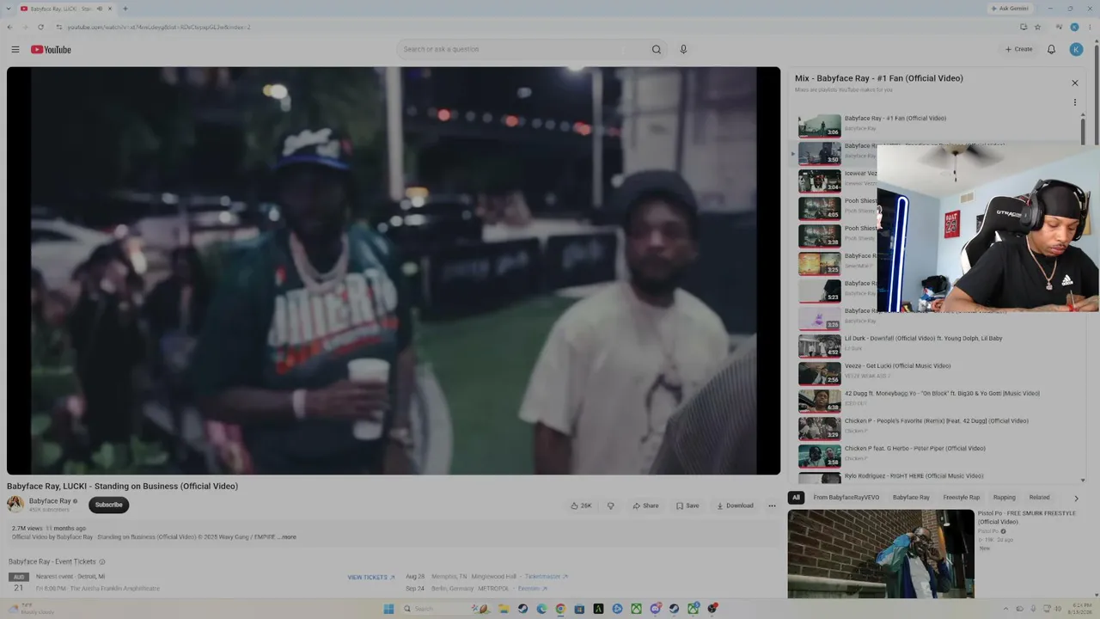This screenshot has height=619, width=1100.
Task: Play Chicken P - People's Favorite (Remix)
Action: (937, 427)
